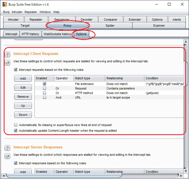Open the Burp menu
This screenshot has height=179, width=189.
pyautogui.click(x=6, y=12)
